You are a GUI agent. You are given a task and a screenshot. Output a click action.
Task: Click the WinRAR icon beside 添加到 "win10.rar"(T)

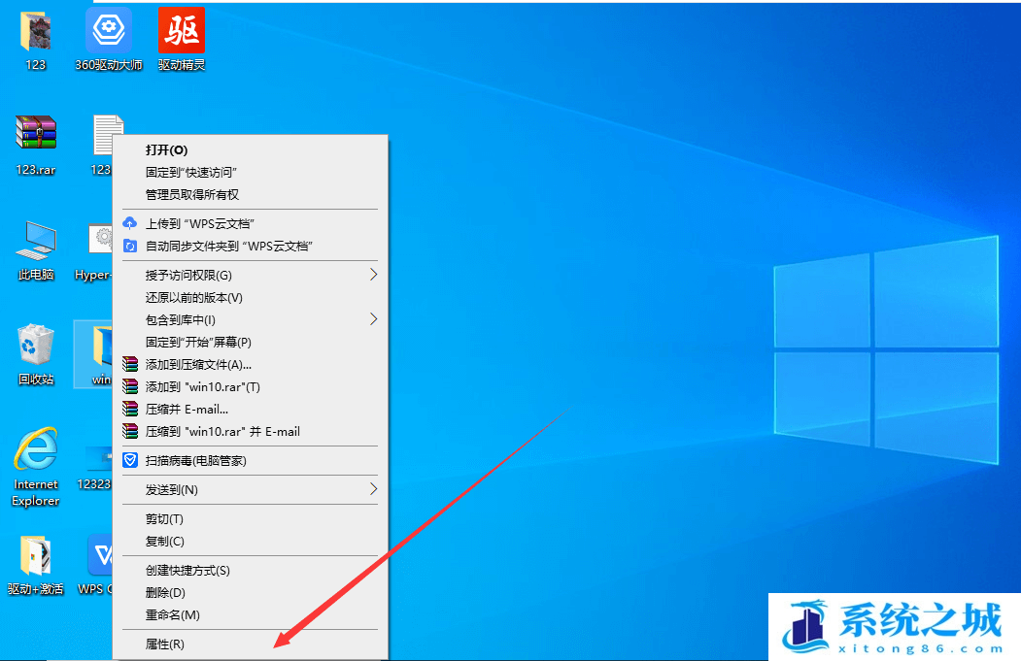click(130, 386)
